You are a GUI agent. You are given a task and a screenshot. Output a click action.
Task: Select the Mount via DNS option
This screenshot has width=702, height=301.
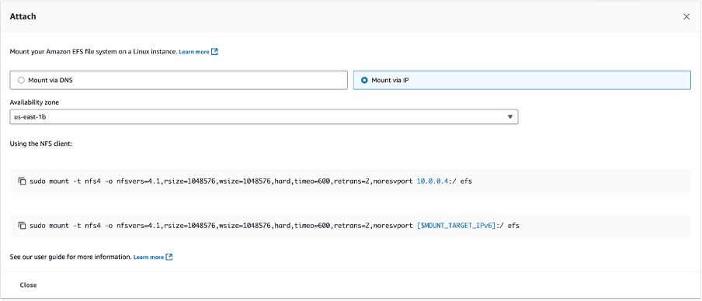179,80
